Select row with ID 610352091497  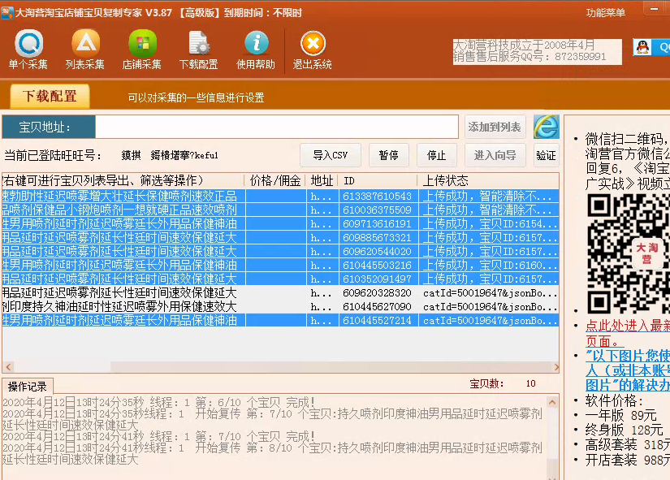click(280, 279)
